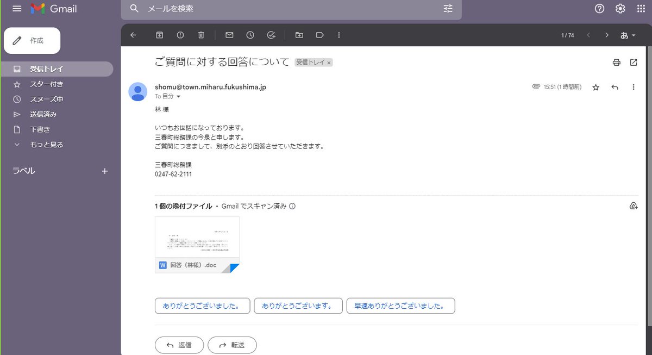Open message more options menu
652x355 pixels.
coord(634,87)
